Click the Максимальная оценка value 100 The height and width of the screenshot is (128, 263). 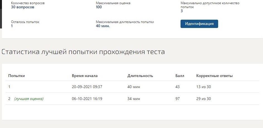tap(99, 7)
